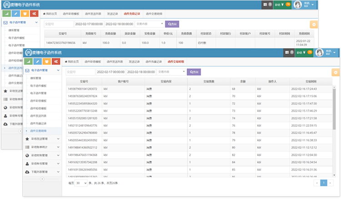Open the page size dropdown showing 30
Screen dimensions: 341x199
[80, 183]
